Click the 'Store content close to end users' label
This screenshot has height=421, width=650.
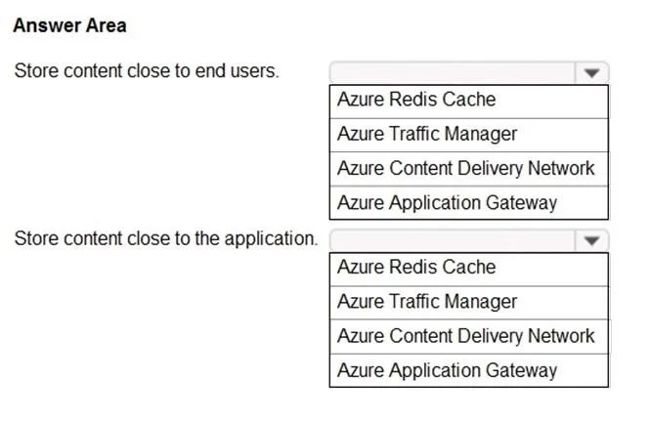147,71
